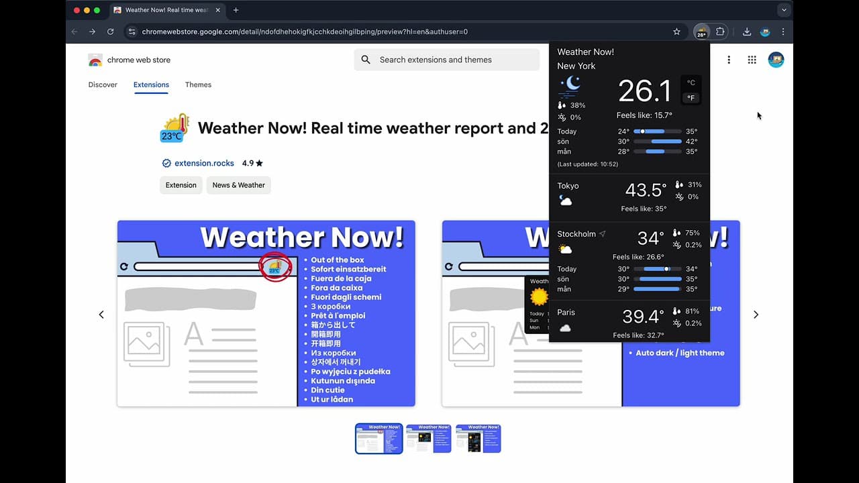
Task: Click the search magnifier icon
Action: [366, 60]
